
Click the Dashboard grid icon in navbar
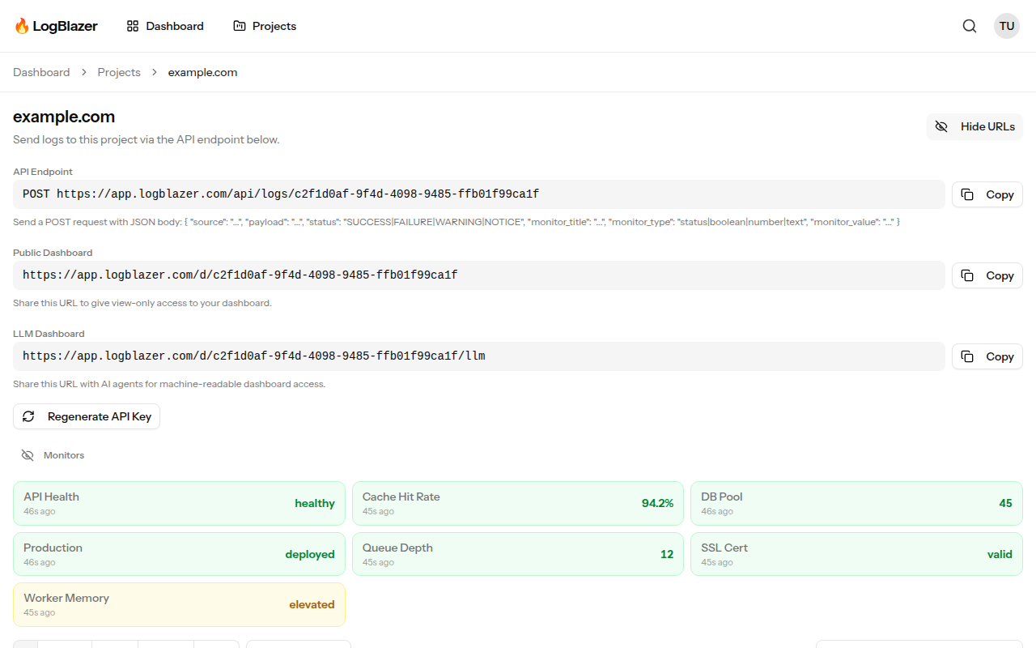point(133,26)
